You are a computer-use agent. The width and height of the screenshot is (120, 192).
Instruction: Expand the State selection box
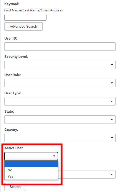60,119
